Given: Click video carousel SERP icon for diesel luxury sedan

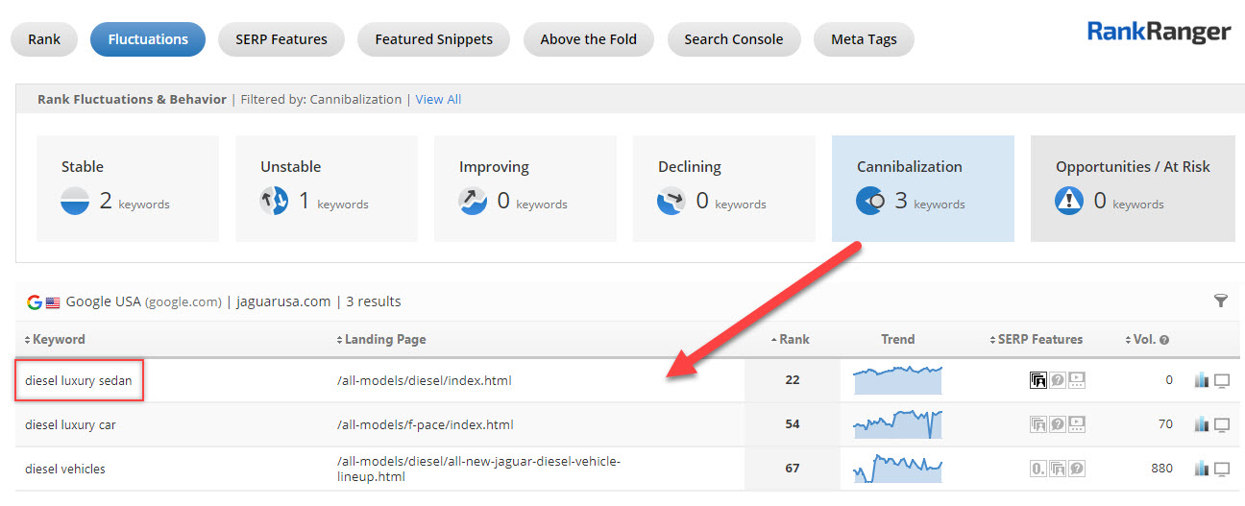Looking at the screenshot, I should pyautogui.click(x=1077, y=380).
